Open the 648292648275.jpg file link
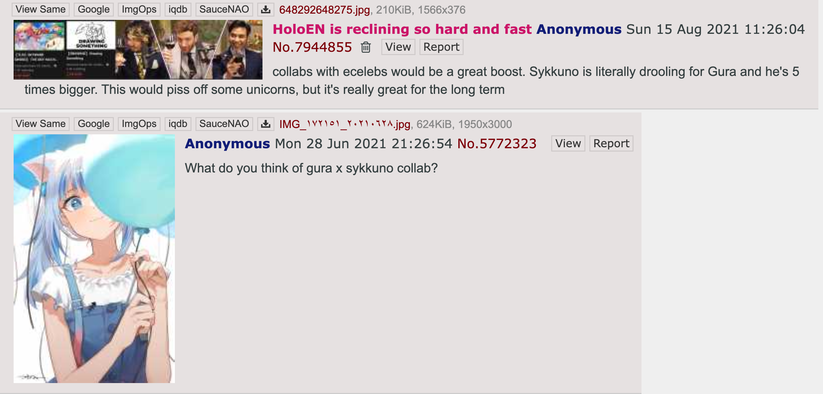Image resolution: width=823 pixels, height=394 pixels. pos(325,10)
